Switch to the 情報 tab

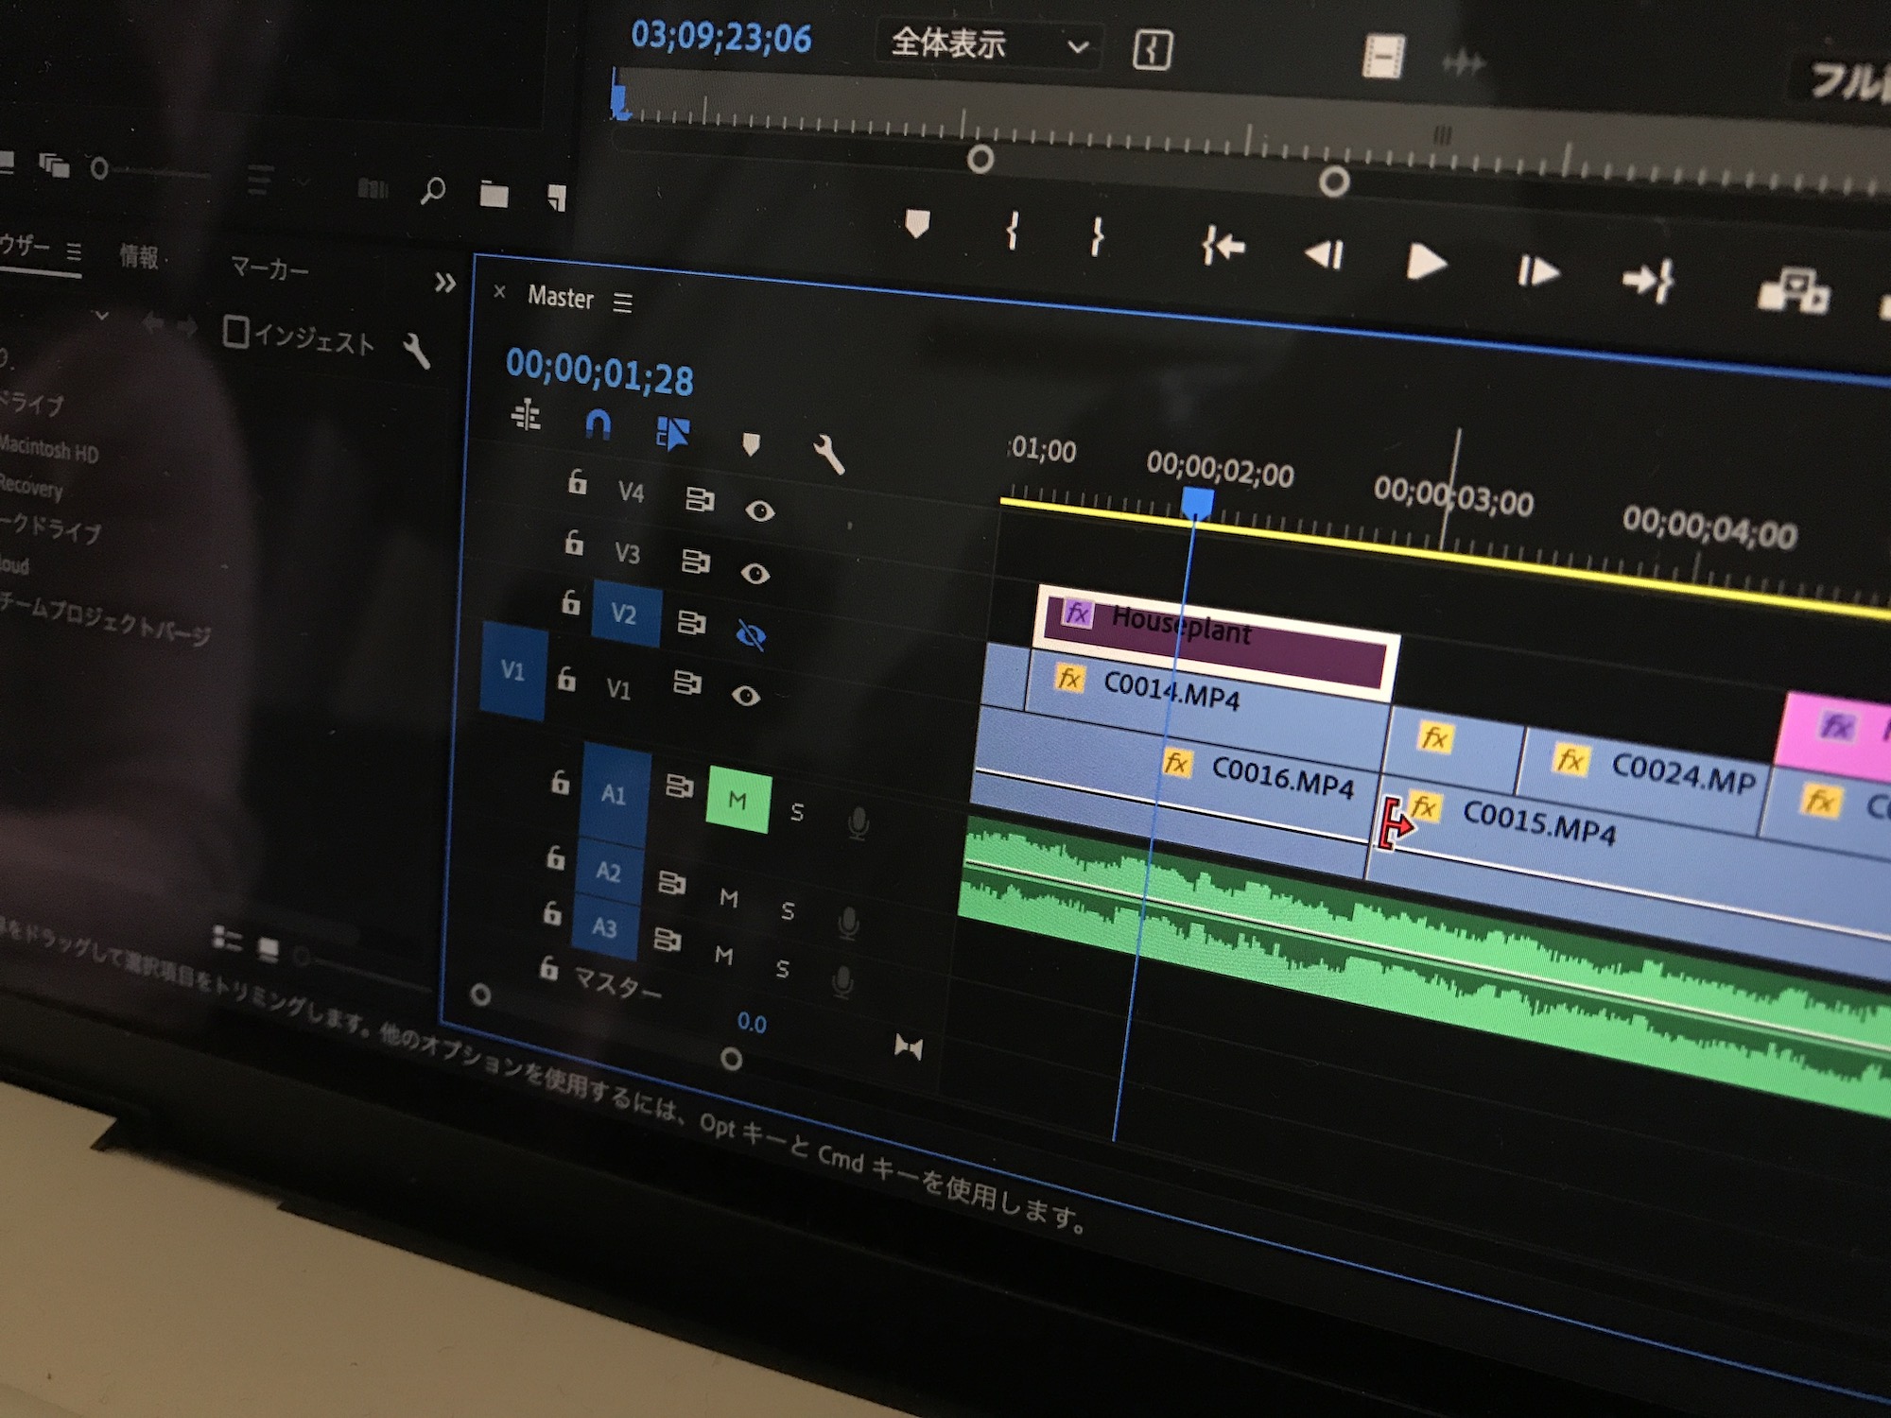point(139,255)
